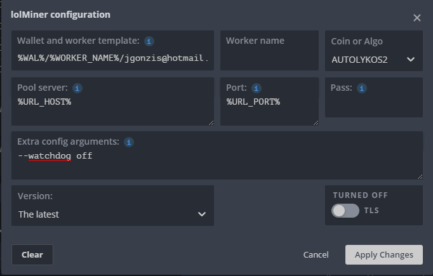Cancel the configuration changes
The width and height of the screenshot is (433, 276).
click(x=316, y=255)
